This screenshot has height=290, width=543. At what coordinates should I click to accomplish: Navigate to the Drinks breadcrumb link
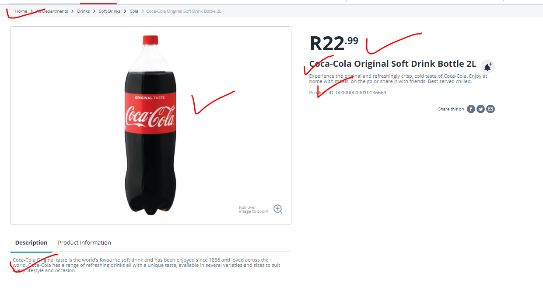[84, 11]
